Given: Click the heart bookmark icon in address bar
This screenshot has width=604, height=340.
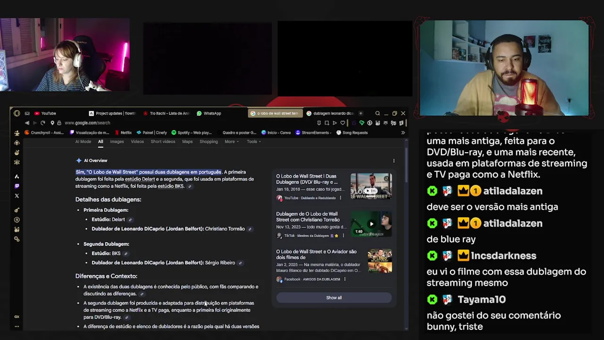Looking at the screenshot, I should coord(343,123).
